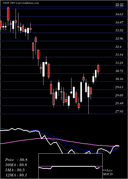Screen dimensions: 128x179
Task: Click the 12MA : 30.1 readout
Action: (16, 175)
